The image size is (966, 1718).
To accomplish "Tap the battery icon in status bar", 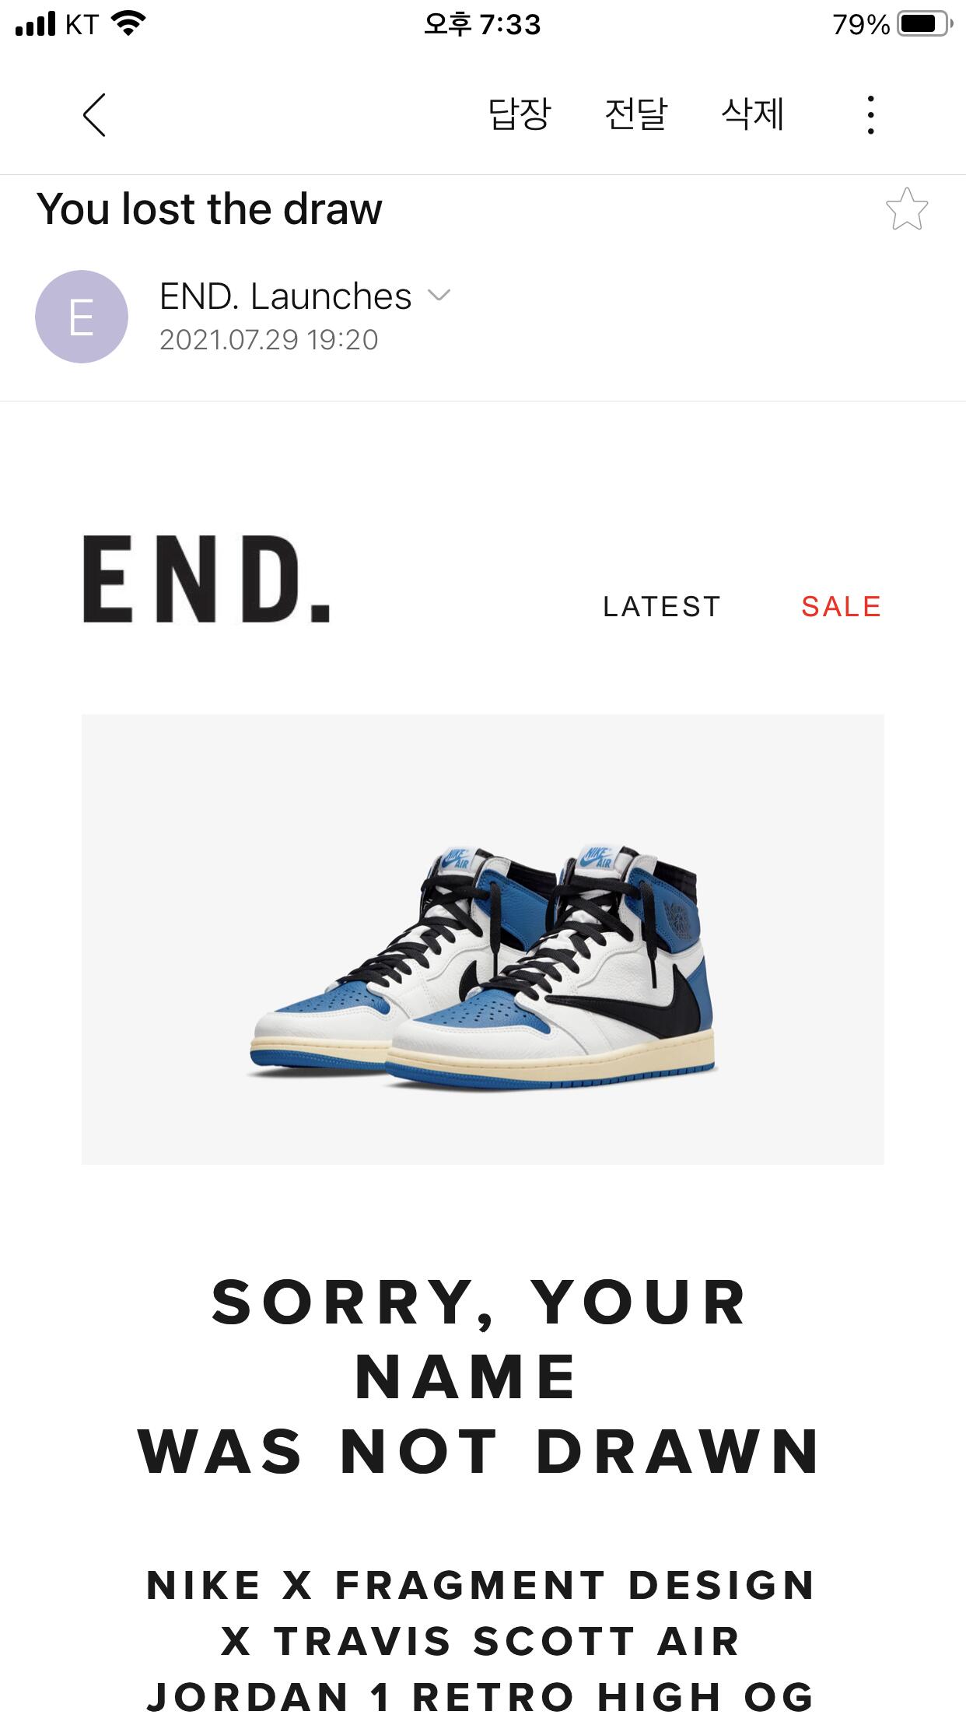I will tap(925, 24).
